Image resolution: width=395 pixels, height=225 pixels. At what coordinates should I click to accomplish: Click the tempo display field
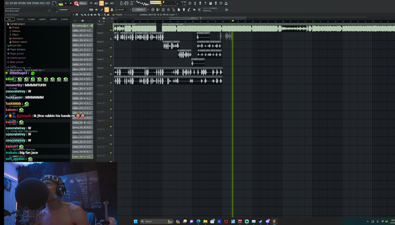[x=83, y=3]
